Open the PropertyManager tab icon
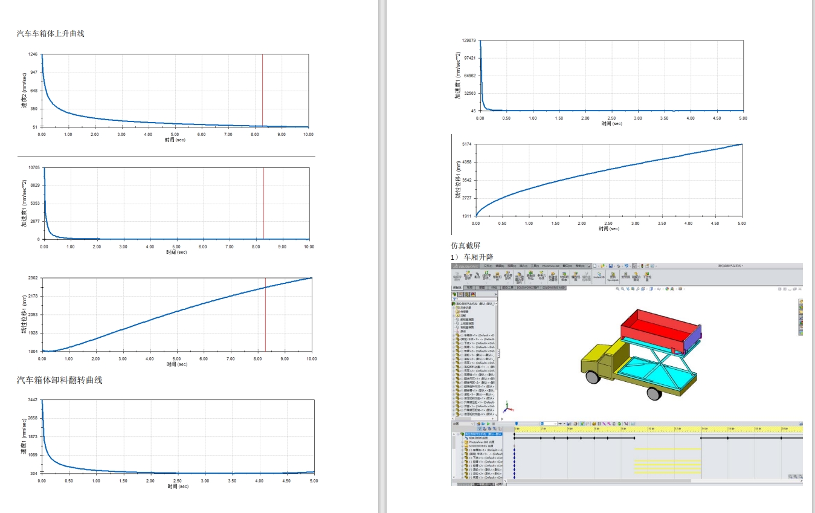This screenshot has height=513, width=815. (460, 294)
